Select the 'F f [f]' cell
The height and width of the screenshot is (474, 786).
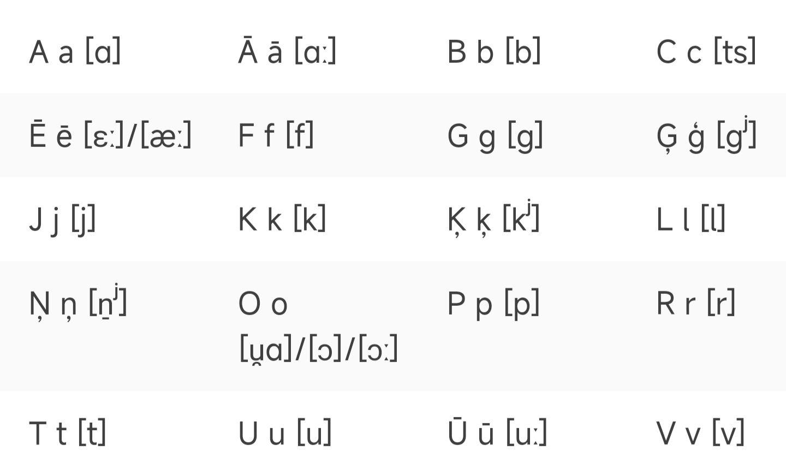click(x=276, y=135)
